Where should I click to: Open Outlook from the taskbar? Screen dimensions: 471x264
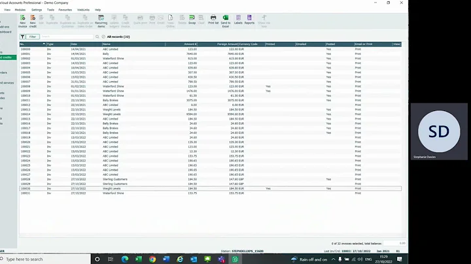pos(194,259)
